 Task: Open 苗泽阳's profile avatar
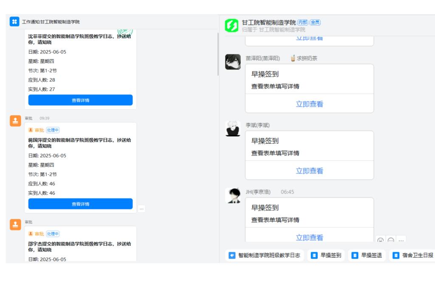point(233,62)
